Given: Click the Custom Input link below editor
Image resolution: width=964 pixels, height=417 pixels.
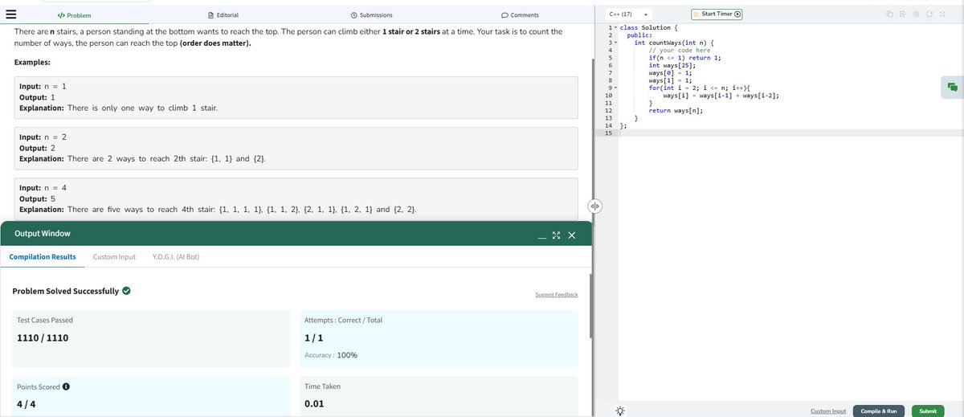Looking at the screenshot, I should [828, 411].
